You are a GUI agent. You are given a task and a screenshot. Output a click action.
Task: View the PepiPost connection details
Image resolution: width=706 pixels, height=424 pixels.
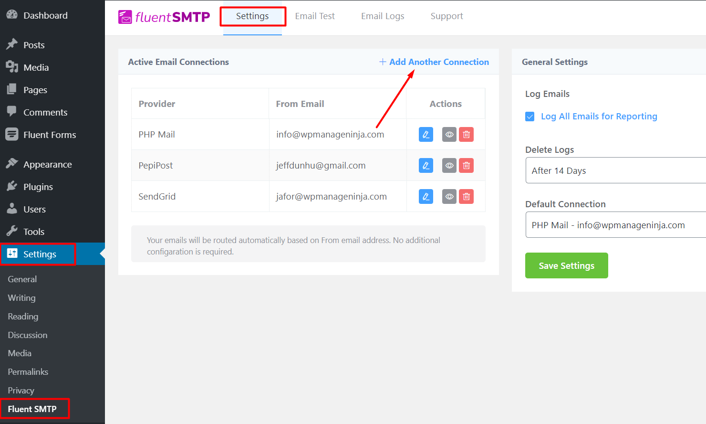(x=449, y=166)
